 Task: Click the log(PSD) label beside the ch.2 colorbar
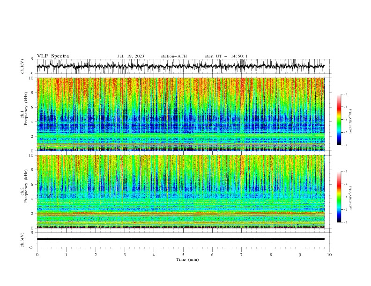350,199
